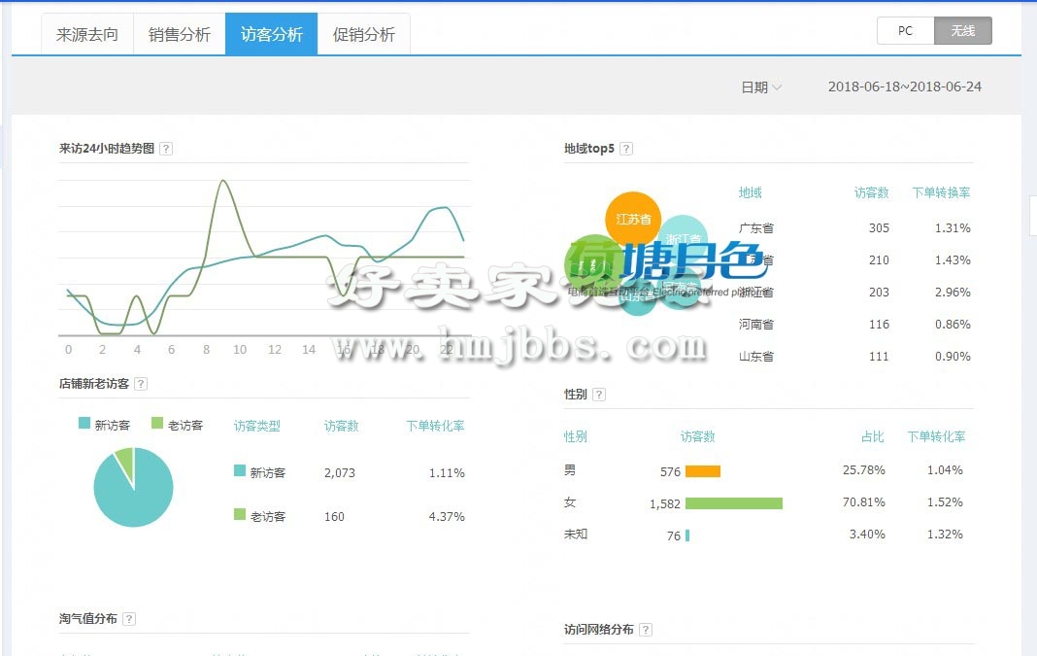Expand the 日期 dropdown

[761, 87]
